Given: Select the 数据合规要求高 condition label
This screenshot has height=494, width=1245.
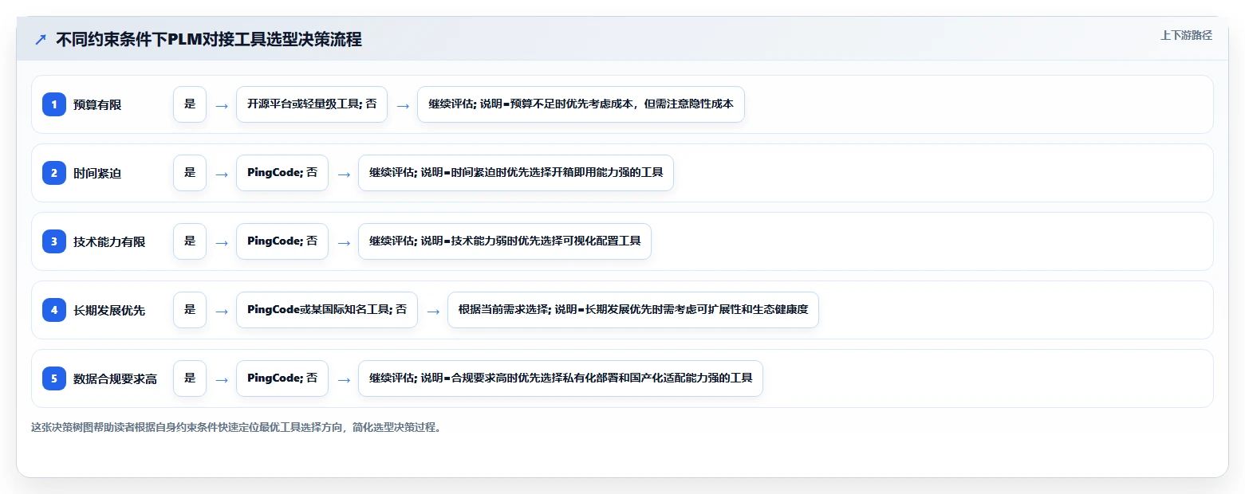Looking at the screenshot, I should [115, 378].
